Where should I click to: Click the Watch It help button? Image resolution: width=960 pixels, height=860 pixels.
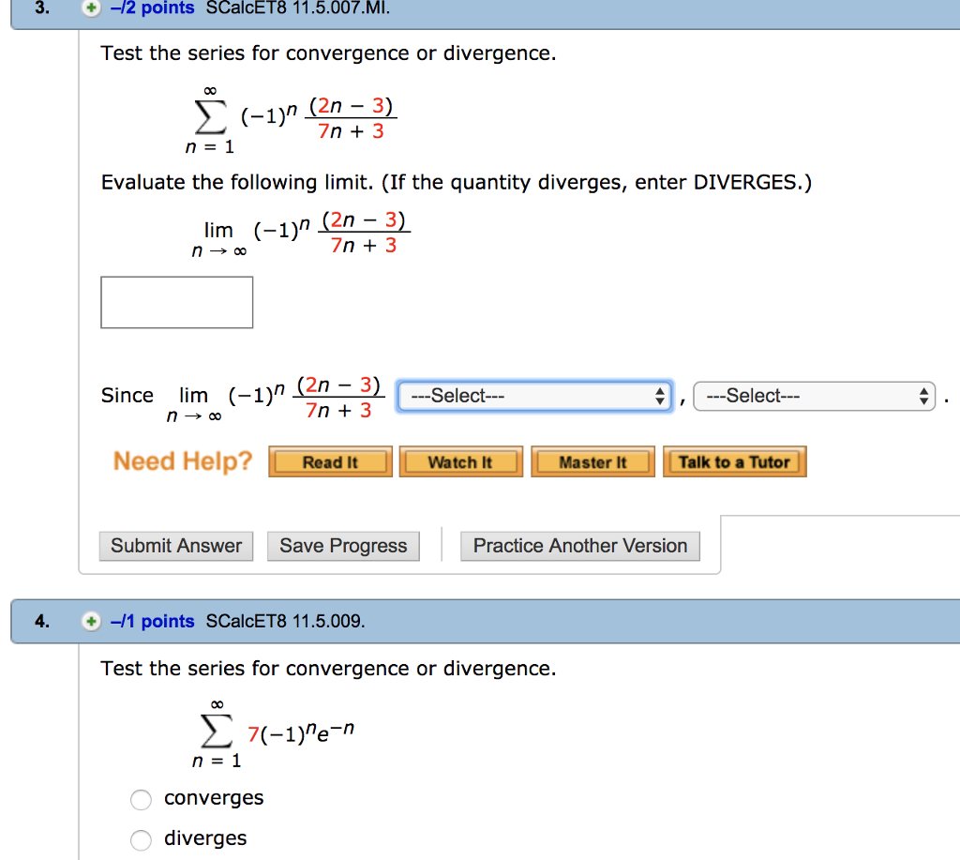point(460,460)
